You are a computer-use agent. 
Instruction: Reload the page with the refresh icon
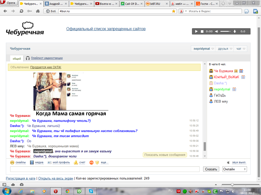coord(21,11)
